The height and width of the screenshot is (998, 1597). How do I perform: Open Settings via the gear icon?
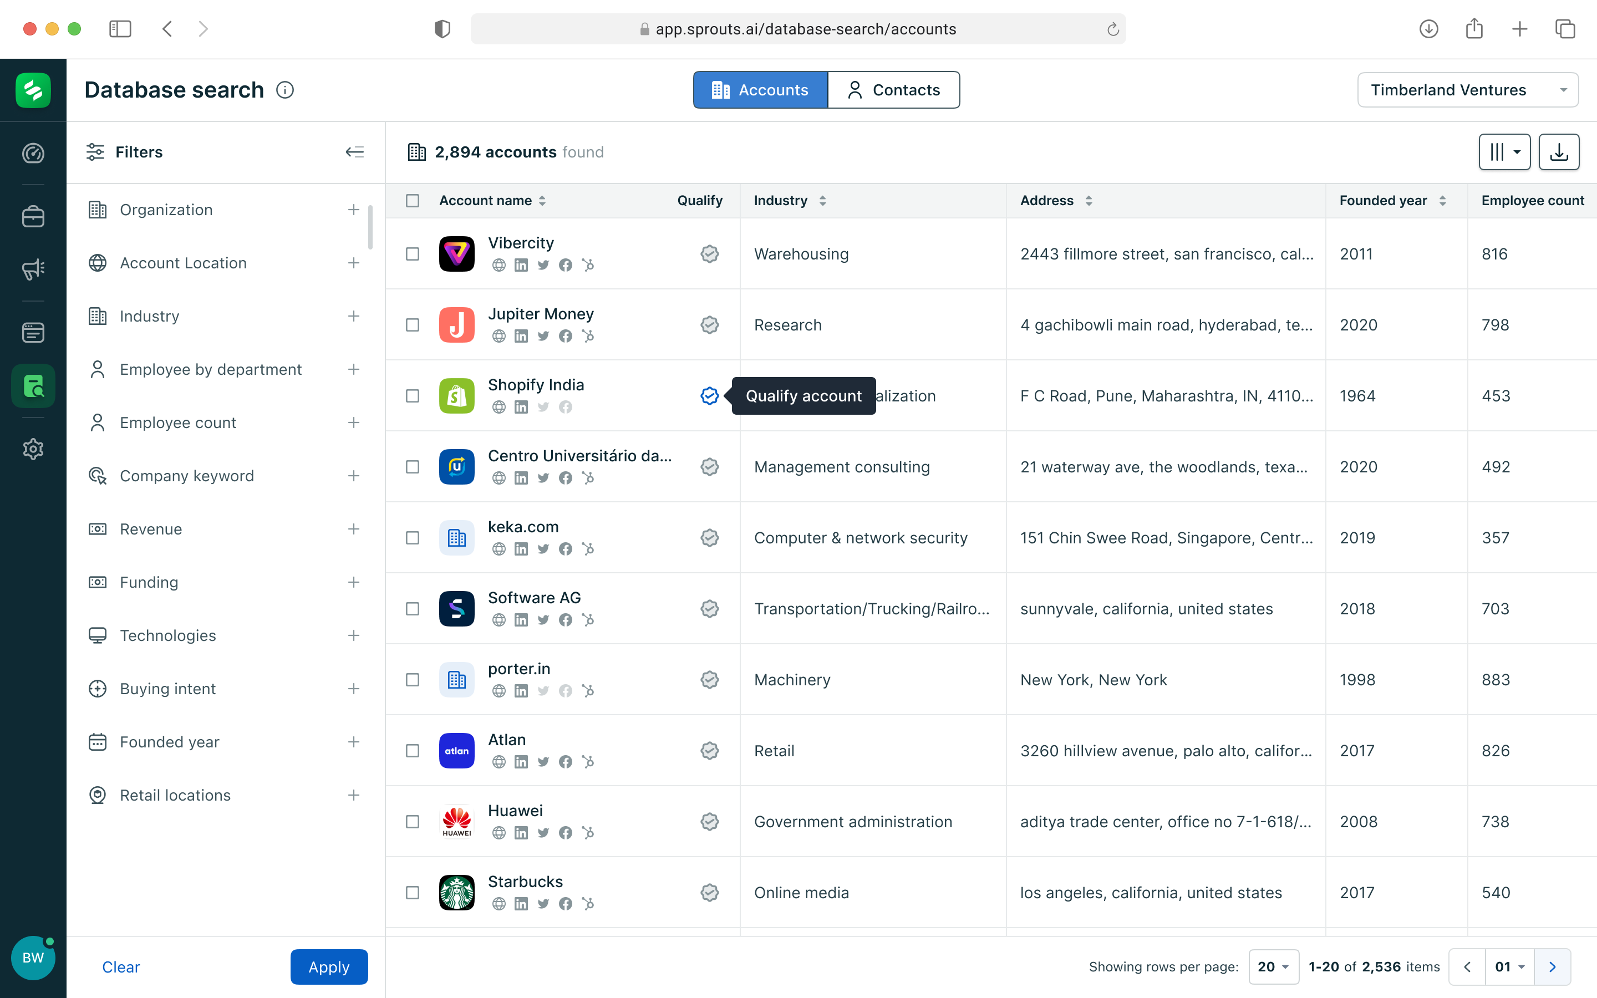tap(33, 449)
